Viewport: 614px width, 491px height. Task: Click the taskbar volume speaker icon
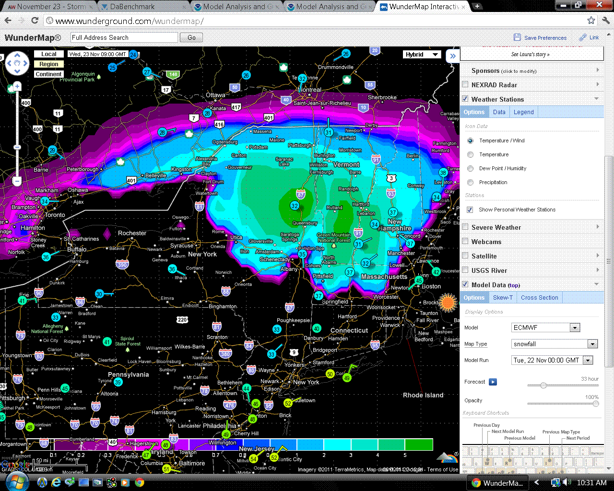point(567,482)
